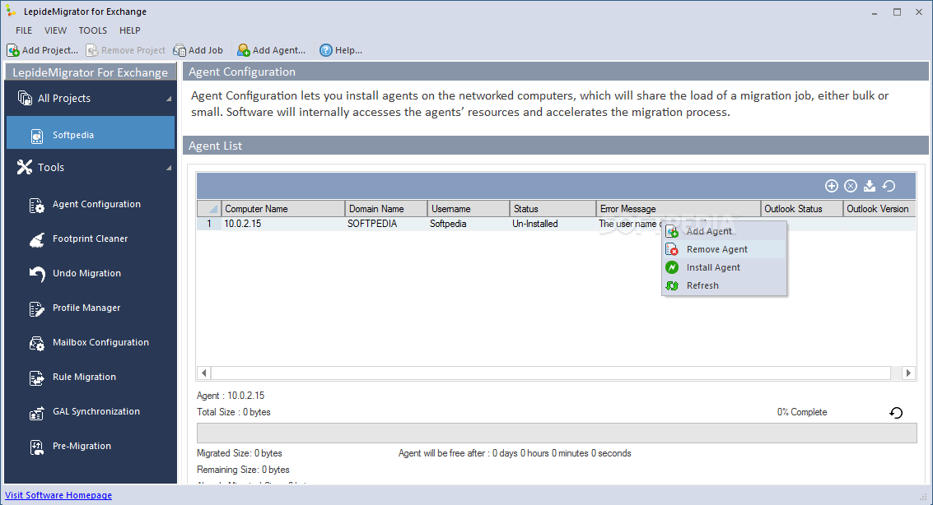Click the migration progress bar
The height and width of the screenshot is (505, 933).
point(557,433)
